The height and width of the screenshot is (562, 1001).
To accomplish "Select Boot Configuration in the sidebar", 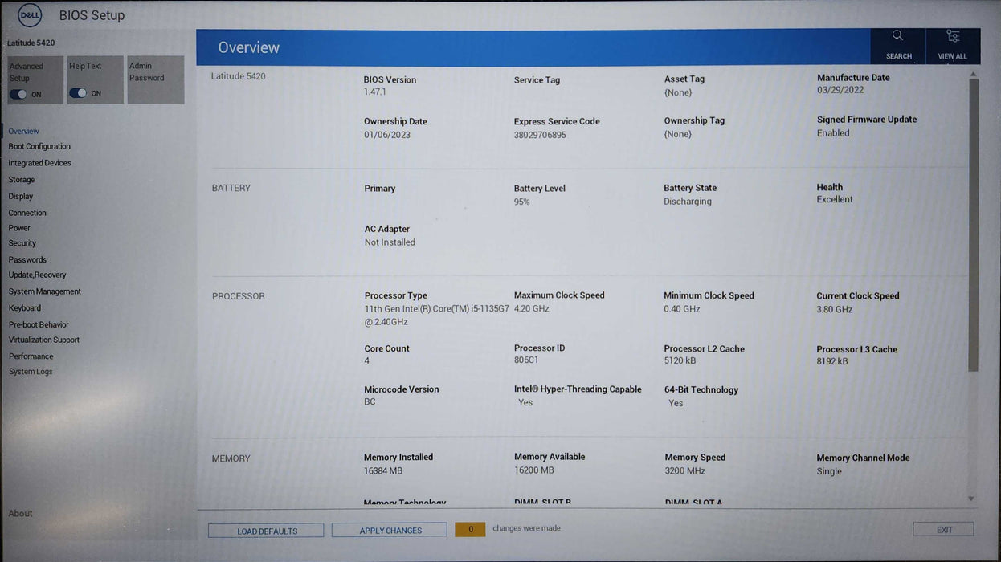I will pyautogui.click(x=39, y=146).
